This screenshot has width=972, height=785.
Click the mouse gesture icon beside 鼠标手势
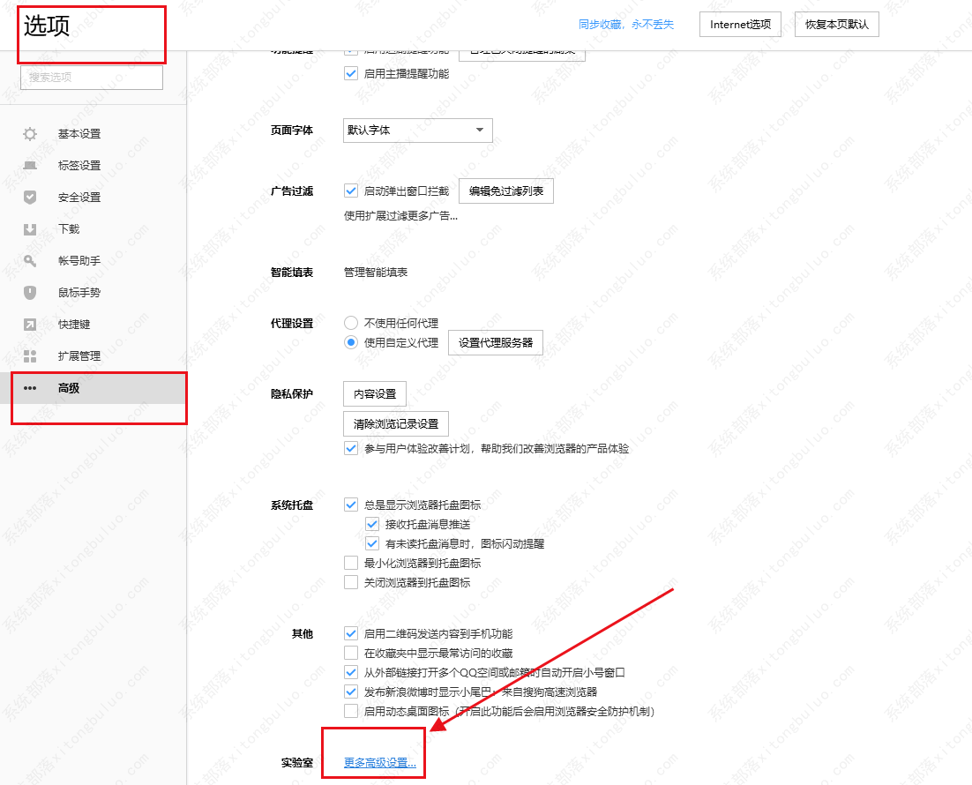30,293
